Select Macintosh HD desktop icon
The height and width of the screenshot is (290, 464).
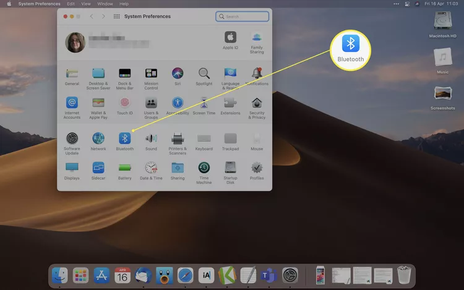[x=443, y=25]
